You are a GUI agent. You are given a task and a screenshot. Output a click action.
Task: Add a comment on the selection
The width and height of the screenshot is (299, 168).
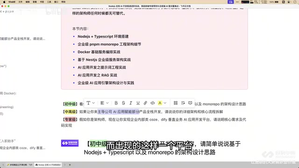(x=190, y=103)
